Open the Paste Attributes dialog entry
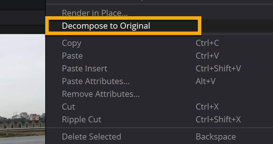Image resolution: width=273 pixels, height=144 pixels. pos(96,81)
